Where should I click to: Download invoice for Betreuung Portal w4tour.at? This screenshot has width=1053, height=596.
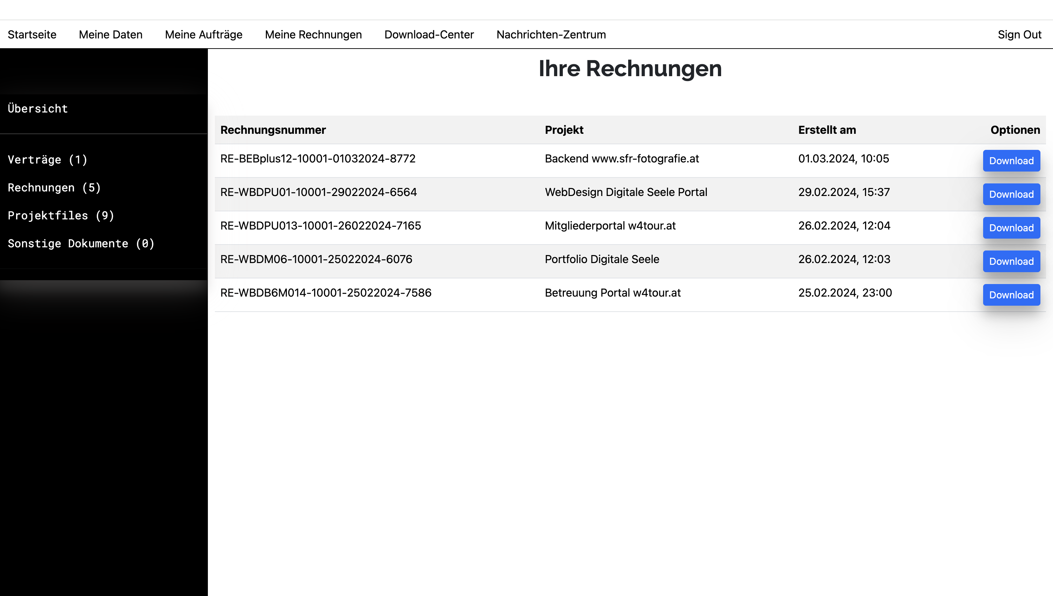(x=1011, y=294)
